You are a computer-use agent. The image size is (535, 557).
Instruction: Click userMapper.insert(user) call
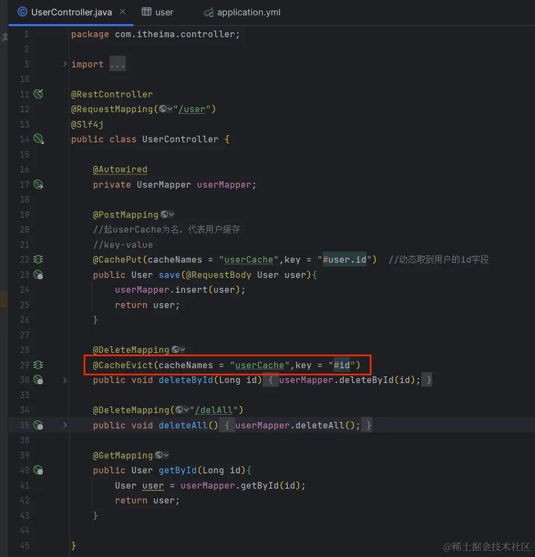(x=180, y=290)
